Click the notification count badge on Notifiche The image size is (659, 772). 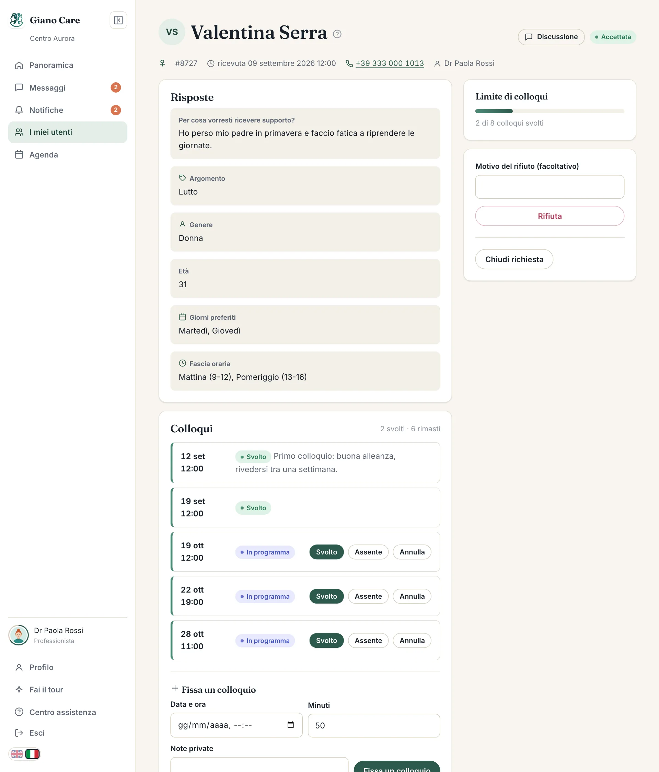pos(116,110)
